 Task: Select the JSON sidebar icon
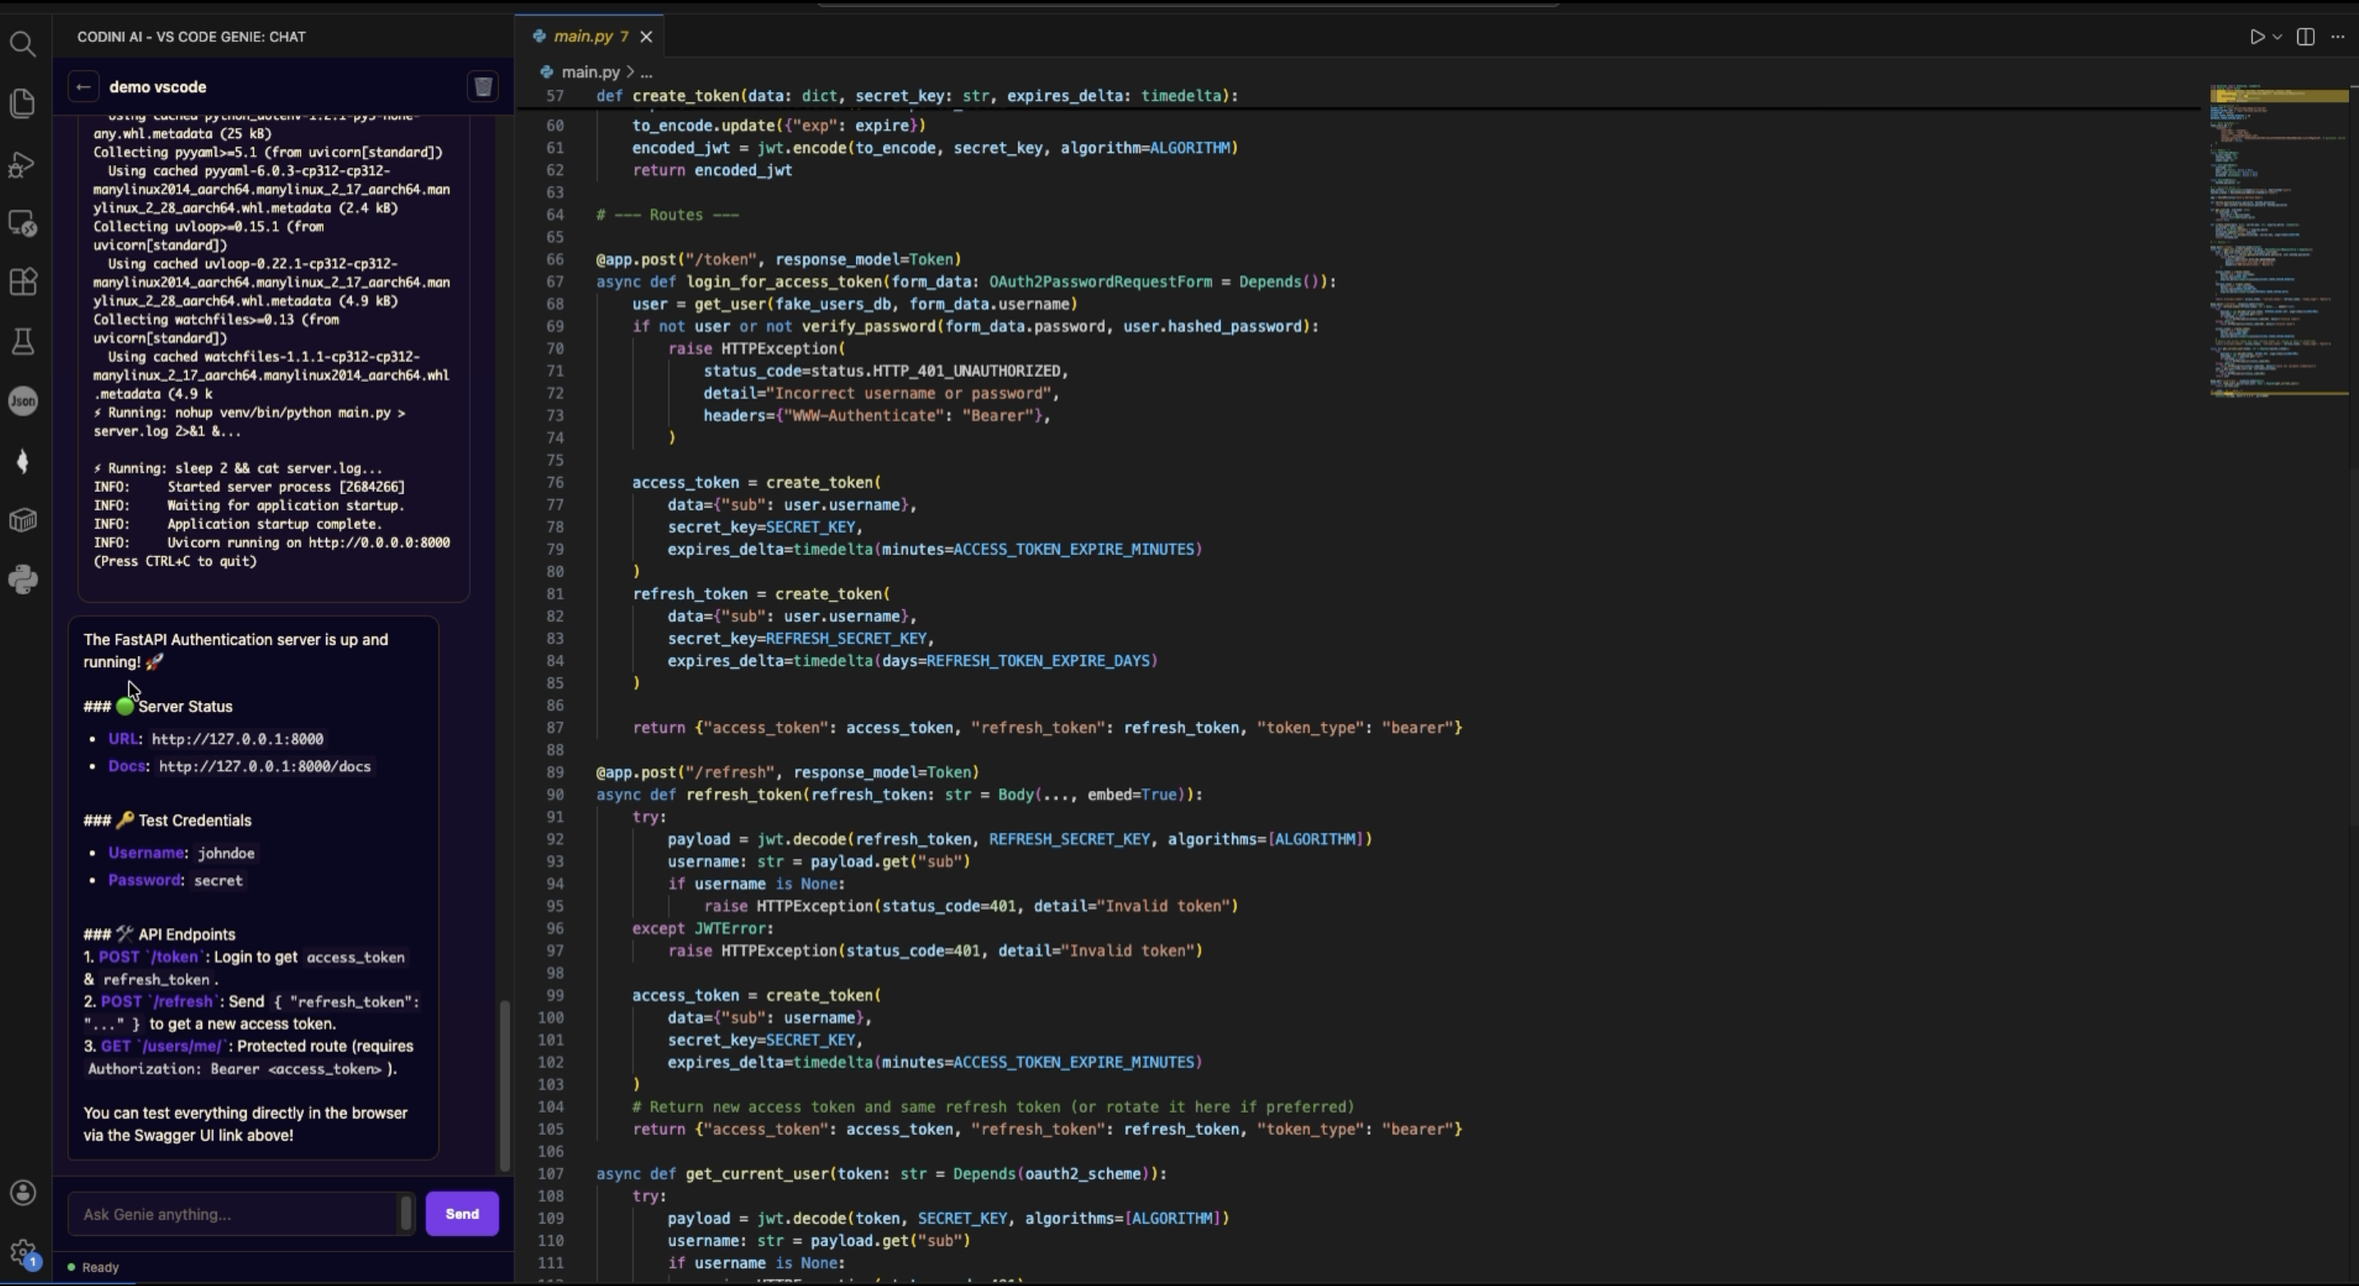pyautogui.click(x=23, y=401)
